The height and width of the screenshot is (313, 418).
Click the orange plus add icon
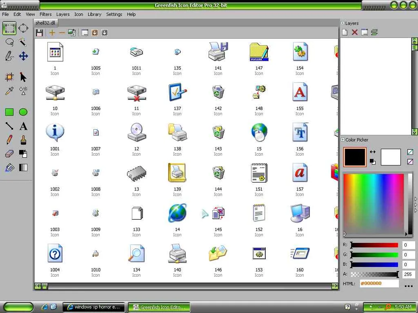pos(52,33)
